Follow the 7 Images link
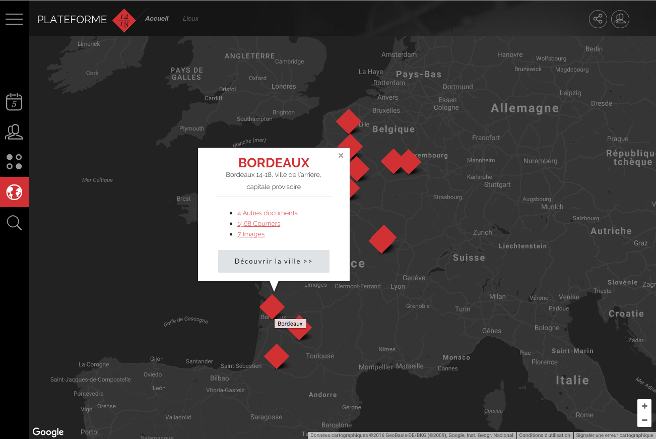Screen dimensions: 656x439 pyautogui.click(x=250, y=234)
